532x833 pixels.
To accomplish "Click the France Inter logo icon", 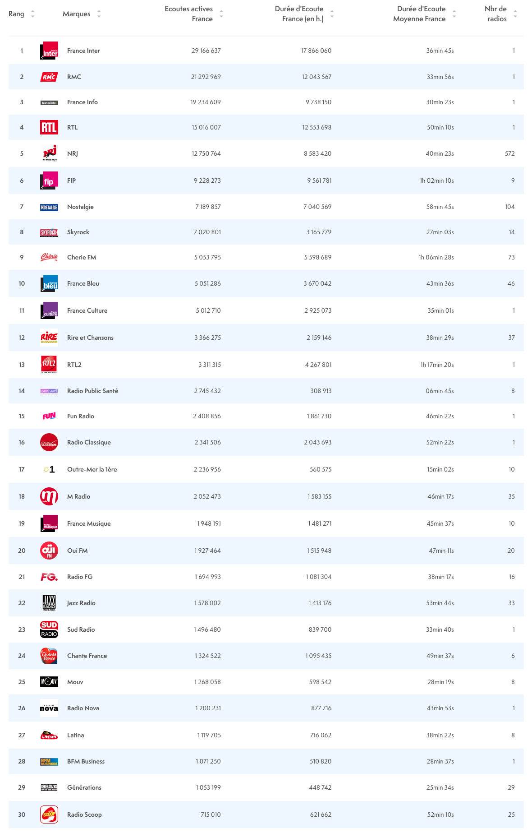I will (49, 51).
